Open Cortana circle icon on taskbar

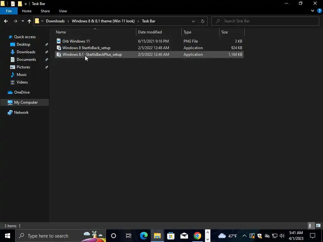[x=114, y=236]
